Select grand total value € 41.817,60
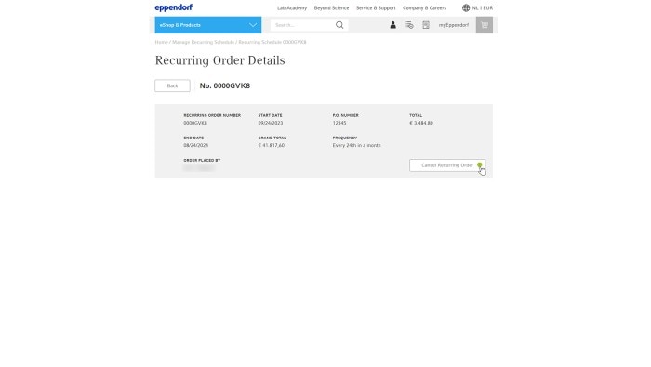Screen dimensions: 651x367 tap(272, 145)
